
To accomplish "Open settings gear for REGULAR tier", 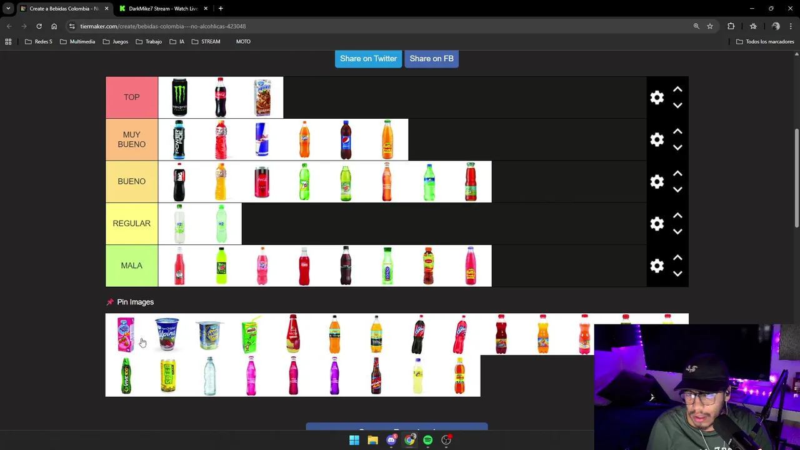I will 657,224.
